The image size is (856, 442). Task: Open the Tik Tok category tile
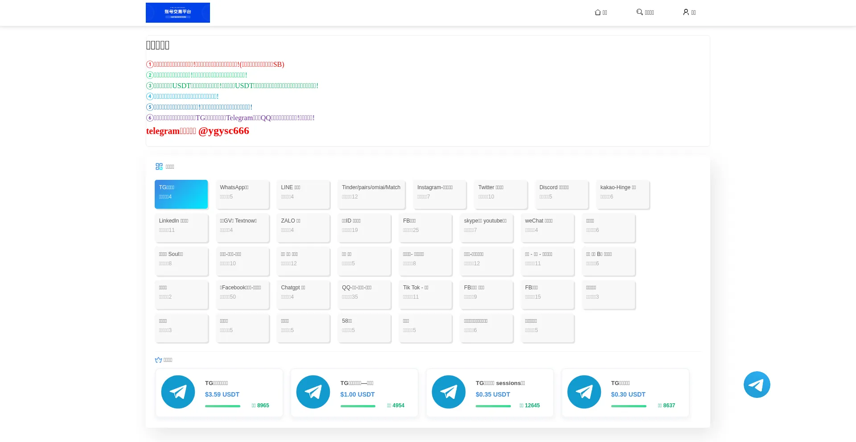(425, 294)
